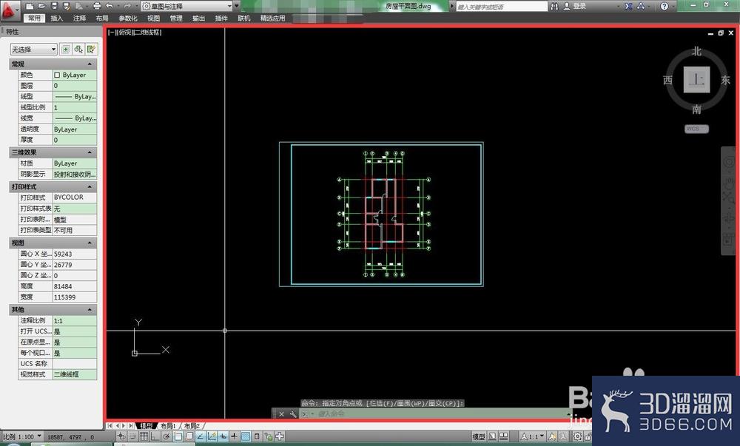Open Autodesk Exchange X icon
This screenshot has width=740, height=446.
click(628, 6)
